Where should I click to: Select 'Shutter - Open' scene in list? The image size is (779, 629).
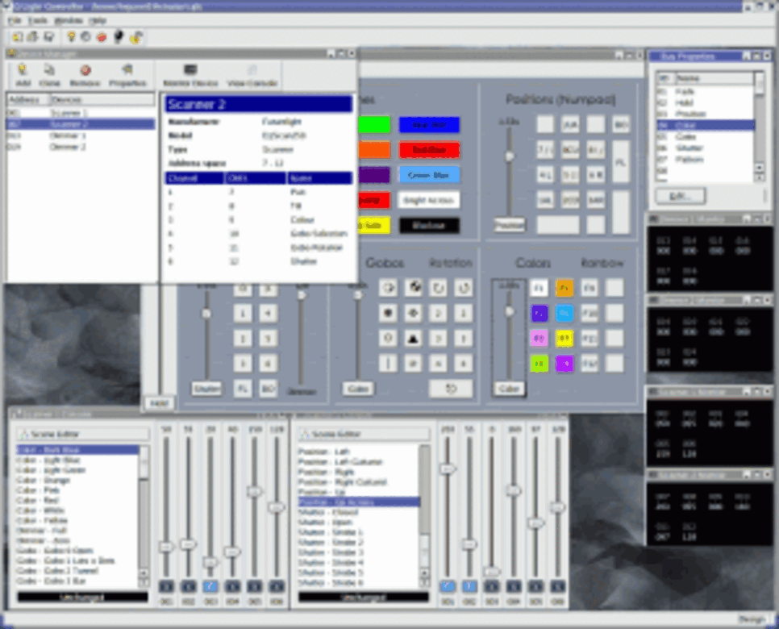[x=359, y=523]
